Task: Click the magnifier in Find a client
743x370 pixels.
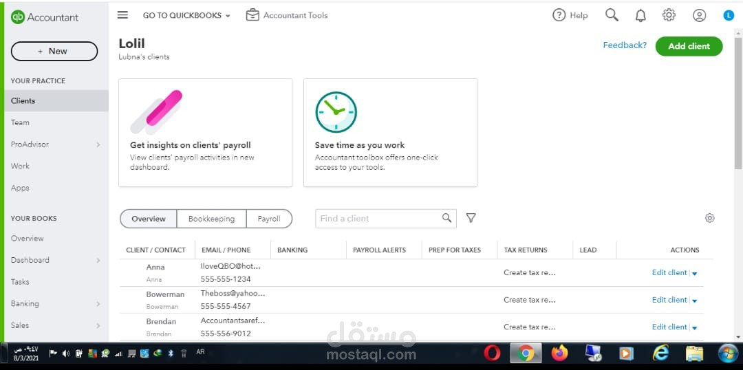Action: pos(446,218)
